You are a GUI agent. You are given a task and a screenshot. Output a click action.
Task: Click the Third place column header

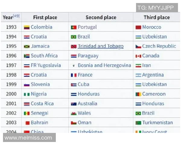point(157,18)
